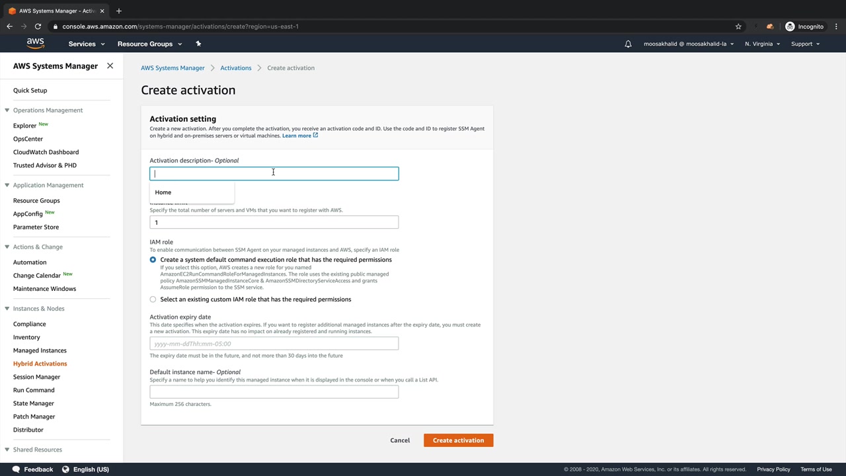Open Trusted Advisor & PHD
This screenshot has height=476, width=846.
(45, 165)
